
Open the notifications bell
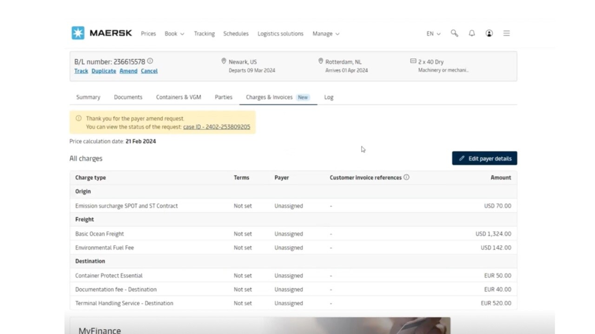coord(472,33)
